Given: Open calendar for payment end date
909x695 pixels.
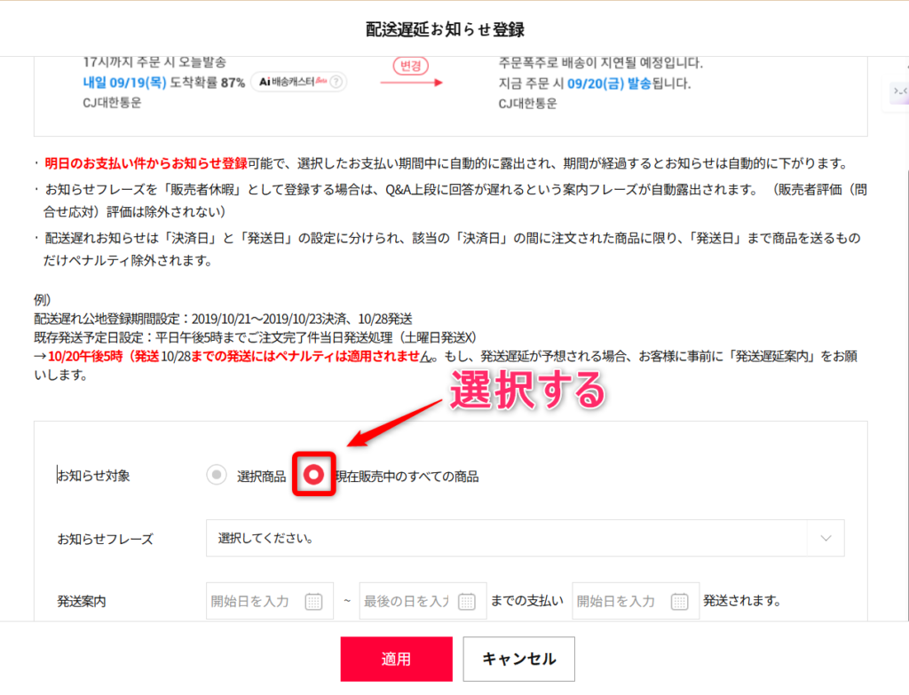Looking at the screenshot, I should pos(467,601).
